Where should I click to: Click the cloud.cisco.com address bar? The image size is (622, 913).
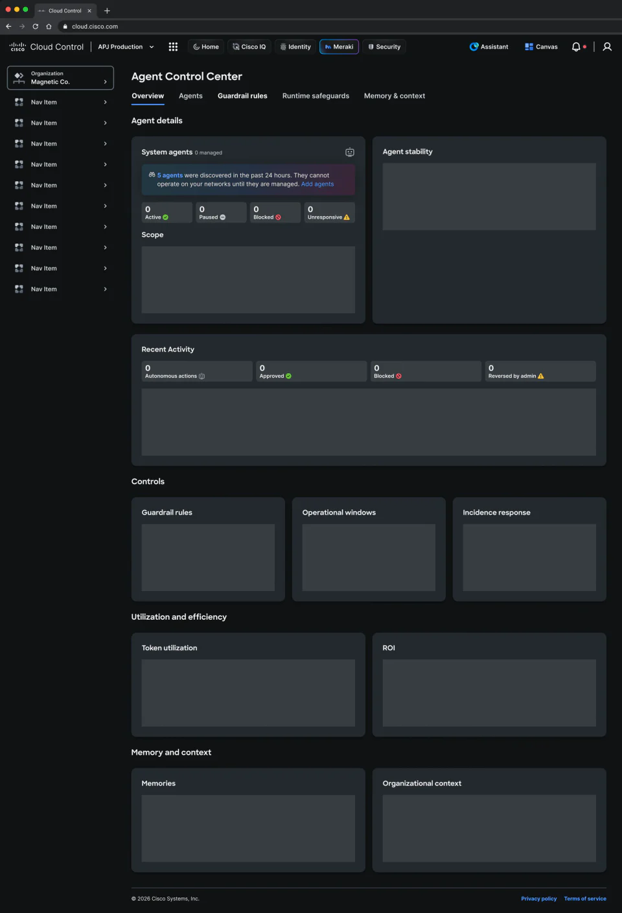tap(95, 27)
